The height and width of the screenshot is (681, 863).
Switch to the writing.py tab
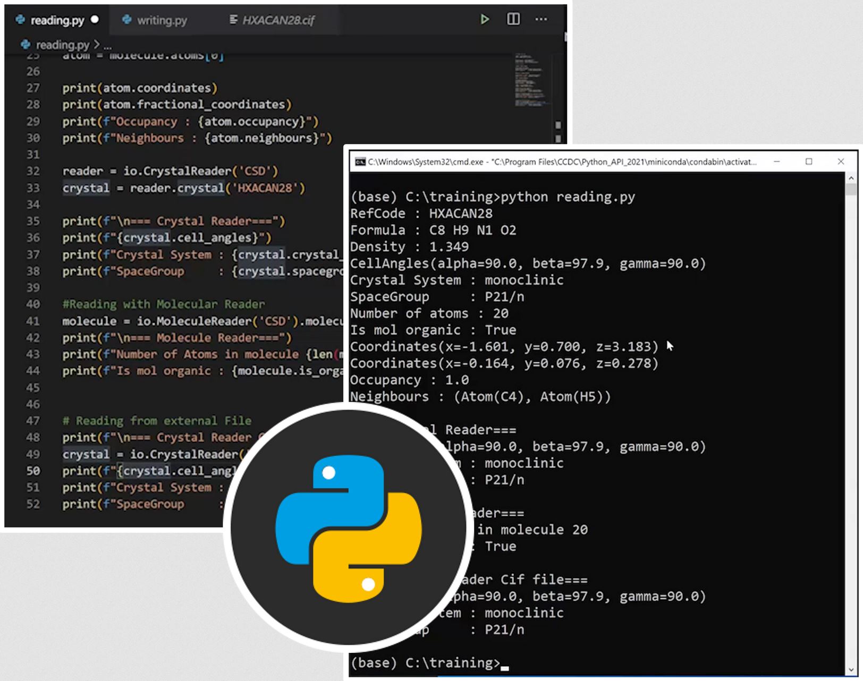[x=162, y=20]
